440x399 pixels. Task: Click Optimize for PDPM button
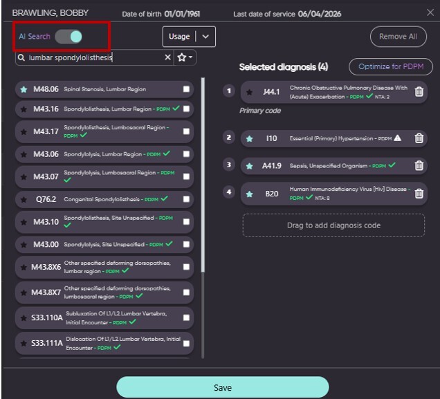[x=391, y=66]
